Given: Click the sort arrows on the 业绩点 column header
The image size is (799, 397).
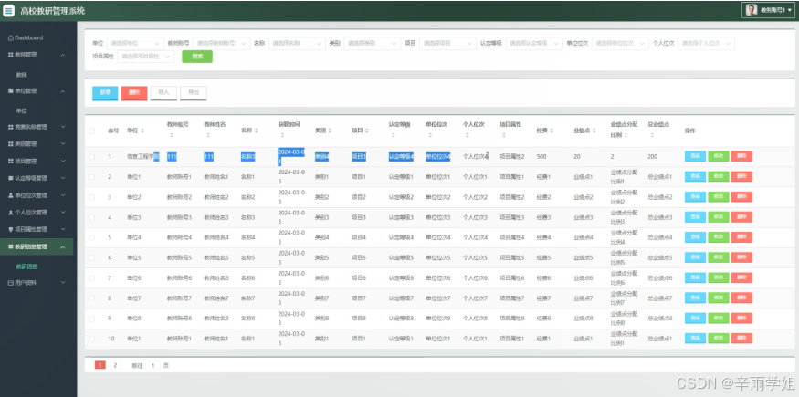Looking at the screenshot, I should tap(594, 131).
